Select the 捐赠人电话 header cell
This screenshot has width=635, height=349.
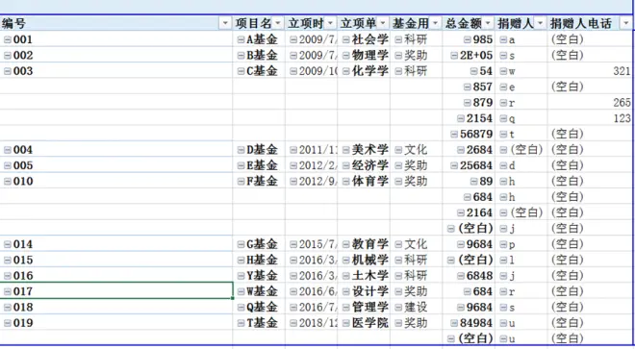(x=590, y=23)
